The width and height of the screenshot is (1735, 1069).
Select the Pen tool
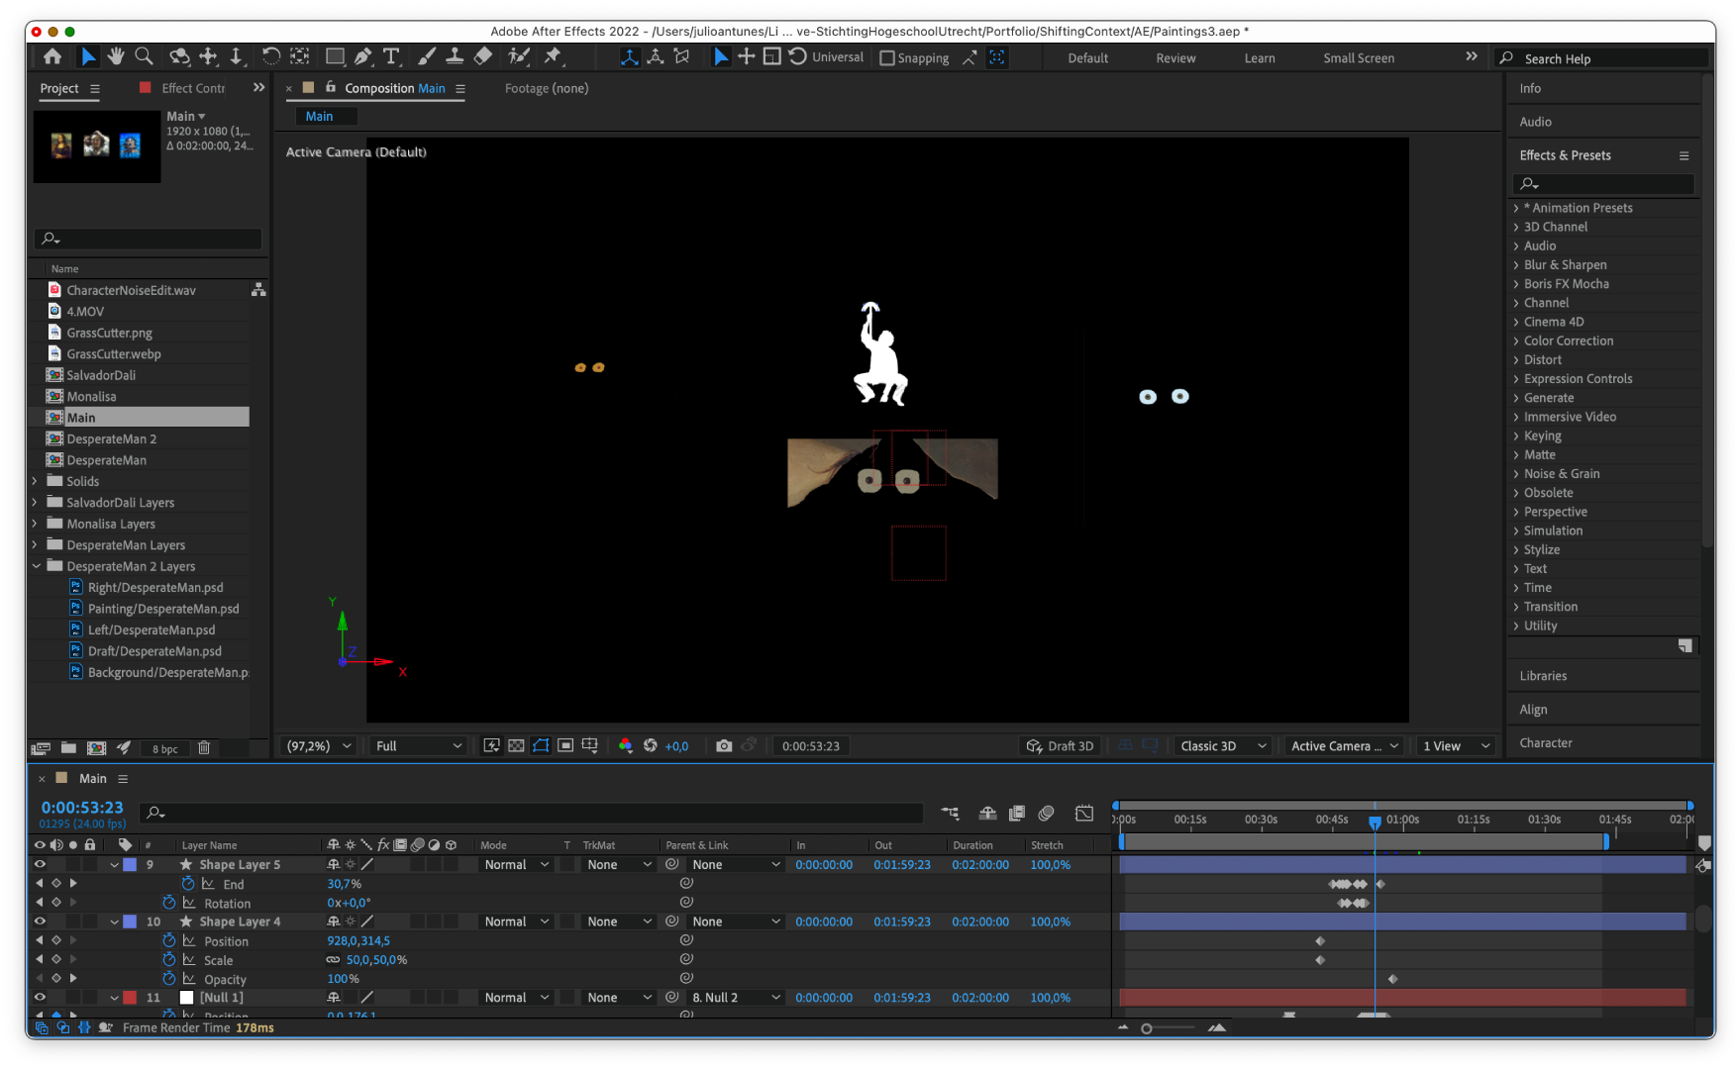363,57
